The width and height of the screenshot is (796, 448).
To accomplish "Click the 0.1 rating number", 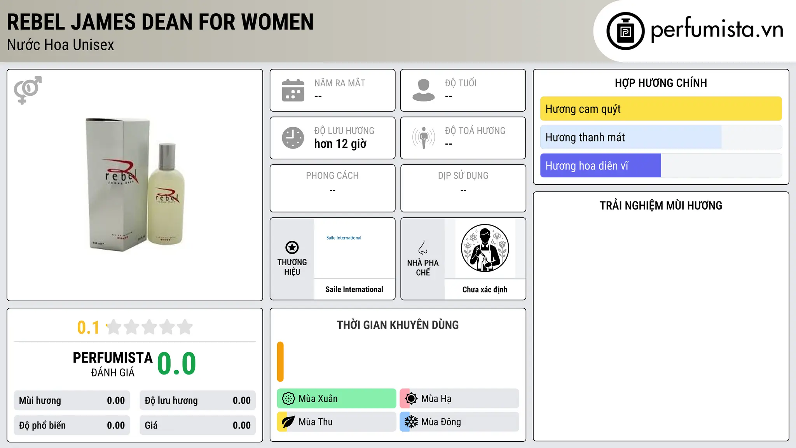I will (88, 327).
